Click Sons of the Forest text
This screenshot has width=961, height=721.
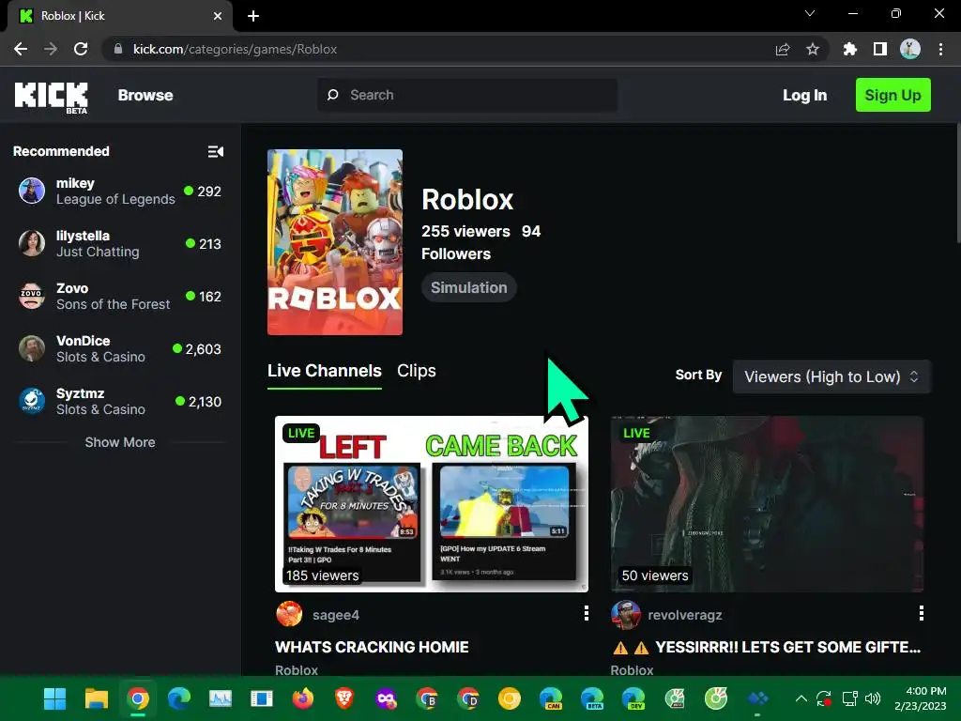point(113,304)
